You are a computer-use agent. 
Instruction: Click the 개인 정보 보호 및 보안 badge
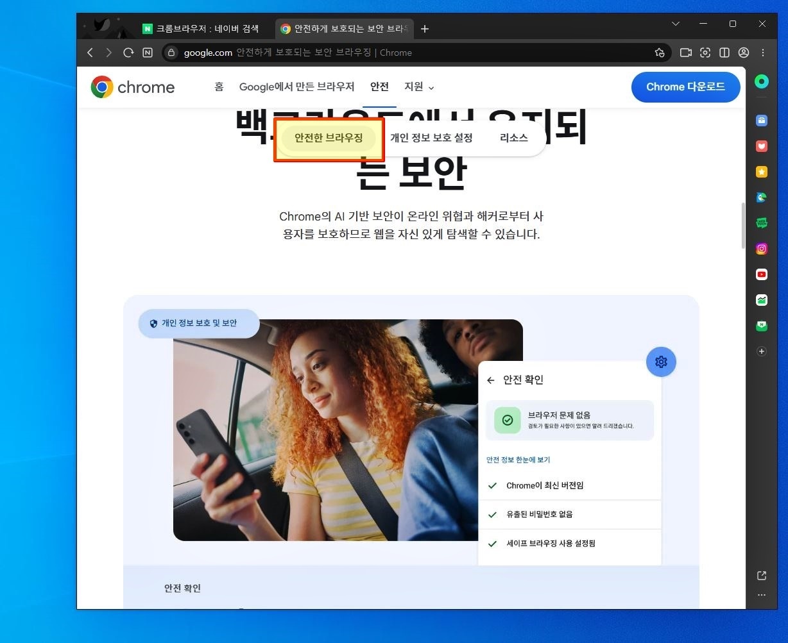(199, 323)
